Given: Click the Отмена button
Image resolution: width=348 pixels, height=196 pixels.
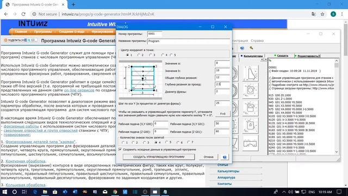Looking at the screenshot, I should point(208,157).
